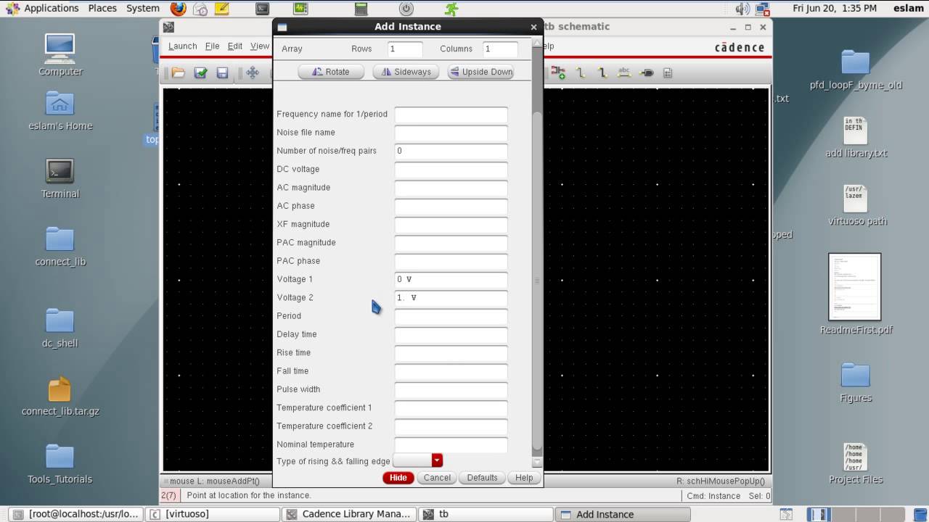
Task: Select the Move (four-arrow) tool icon
Action: point(253,72)
